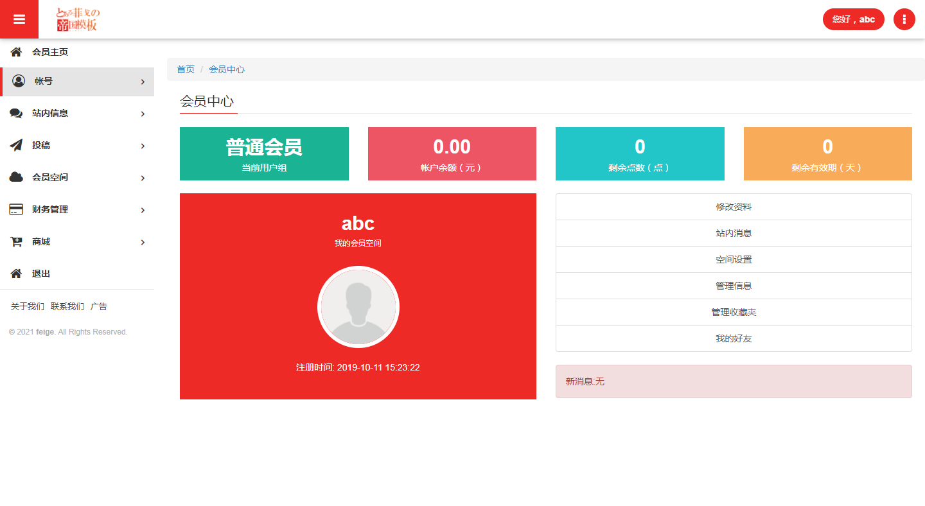
Task: Select the 帐号 account icon in sidebar
Action: click(x=17, y=82)
